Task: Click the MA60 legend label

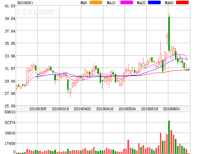Action: 169,3
